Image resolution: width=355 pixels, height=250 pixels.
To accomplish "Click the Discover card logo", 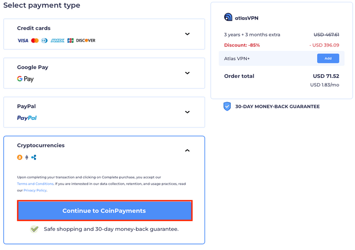I will pyautogui.click(x=86, y=41).
